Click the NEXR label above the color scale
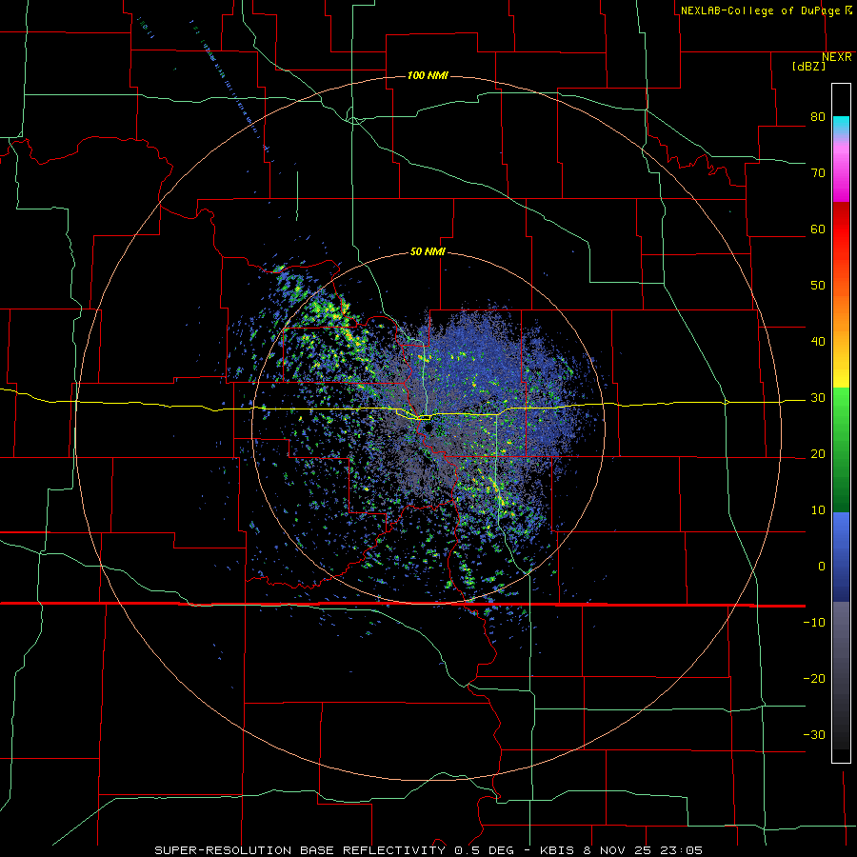857x857 pixels. pos(837,57)
